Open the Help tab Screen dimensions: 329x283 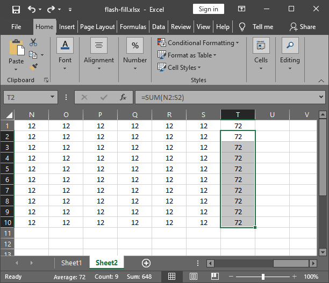coord(223,27)
